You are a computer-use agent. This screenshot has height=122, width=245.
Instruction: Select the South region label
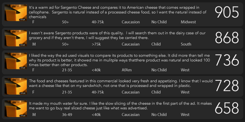click(186, 44)
